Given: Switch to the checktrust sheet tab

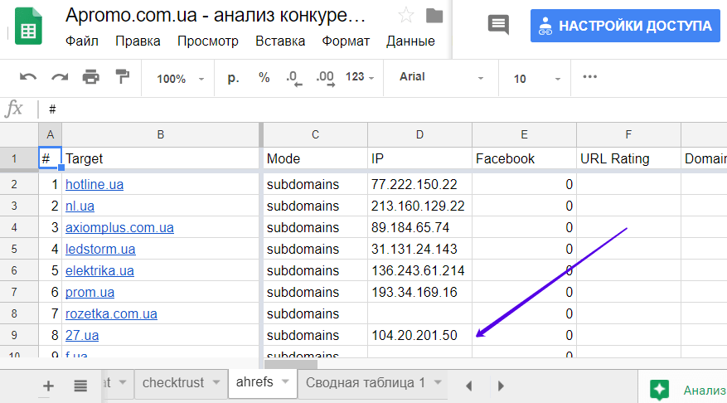Looking at the screenshot, I should (172, 382).
